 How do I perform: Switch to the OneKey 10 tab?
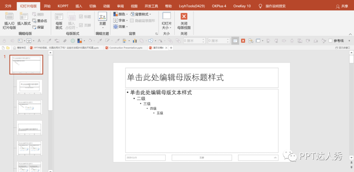pyautogui.click(x=242, y=6)
